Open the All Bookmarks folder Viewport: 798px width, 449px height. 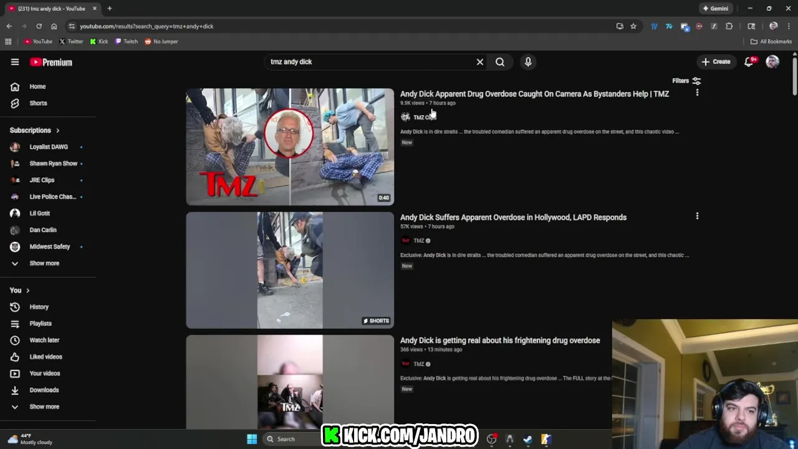[x=771, y=42]
